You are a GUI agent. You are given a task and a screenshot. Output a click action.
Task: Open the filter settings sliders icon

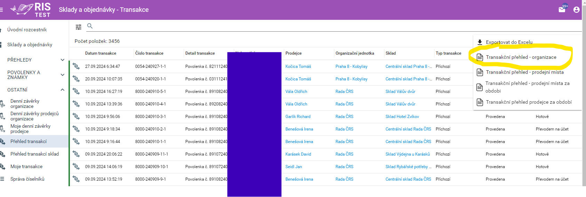79,27
